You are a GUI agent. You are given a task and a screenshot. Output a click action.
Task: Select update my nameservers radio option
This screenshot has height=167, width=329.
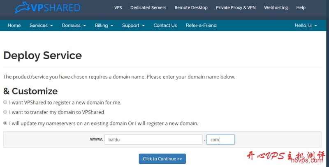pyautogui.click(x=5, y=123)
